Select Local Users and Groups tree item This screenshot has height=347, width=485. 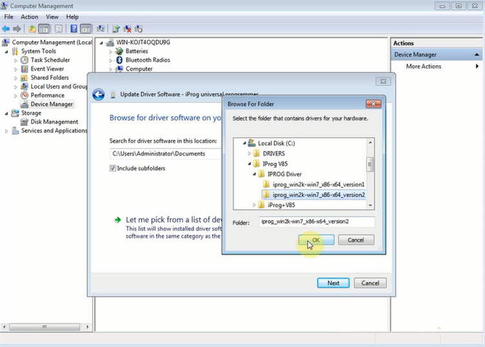59,86
